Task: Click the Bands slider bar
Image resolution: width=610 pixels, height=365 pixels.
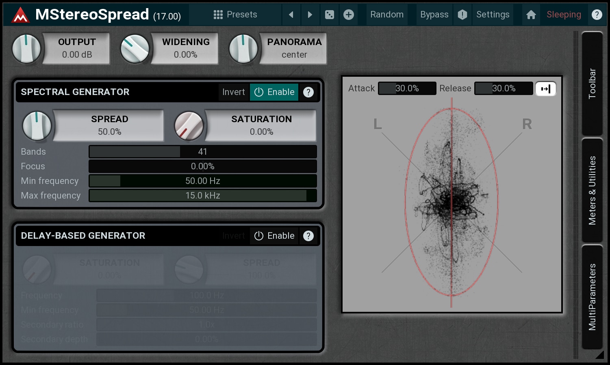Action: (202, 152)
